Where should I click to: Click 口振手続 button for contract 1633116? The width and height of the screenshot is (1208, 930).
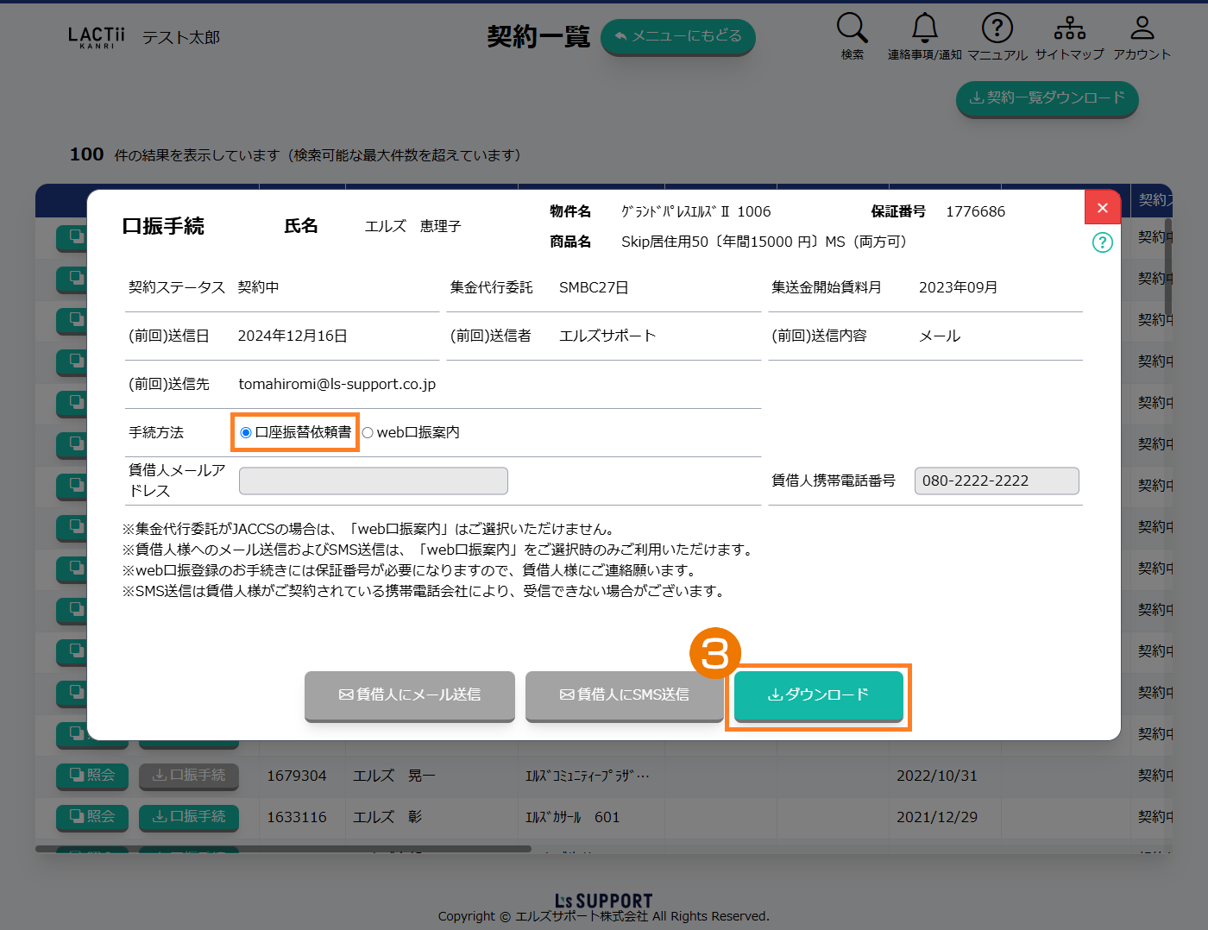click(x=189, y=817)
